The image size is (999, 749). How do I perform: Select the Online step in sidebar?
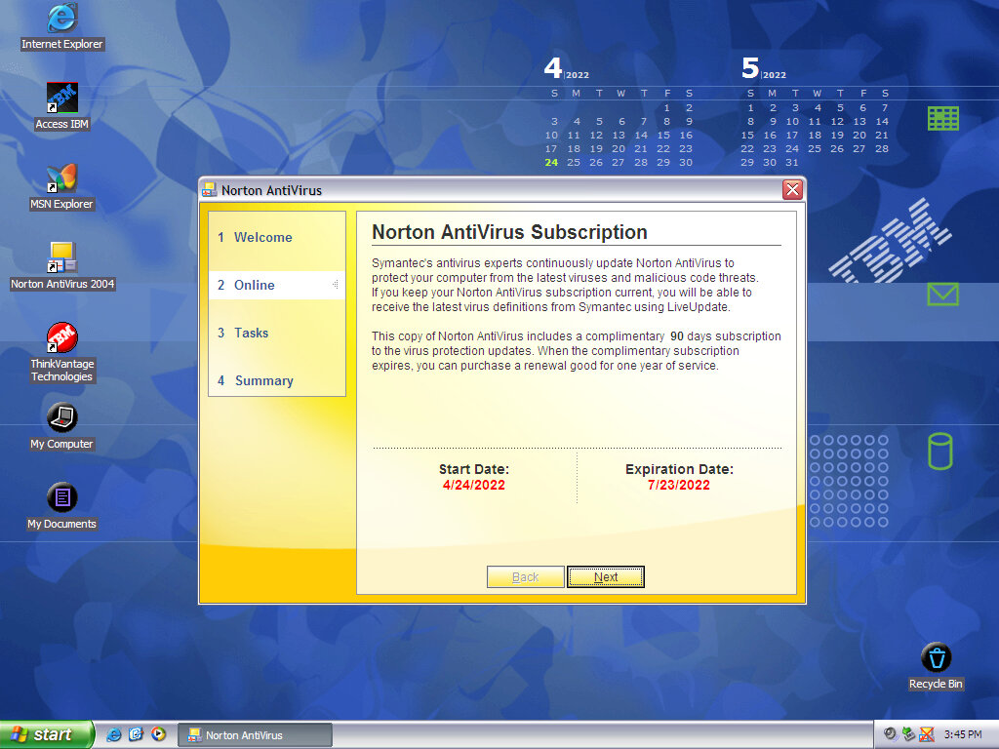coord(254,285)
